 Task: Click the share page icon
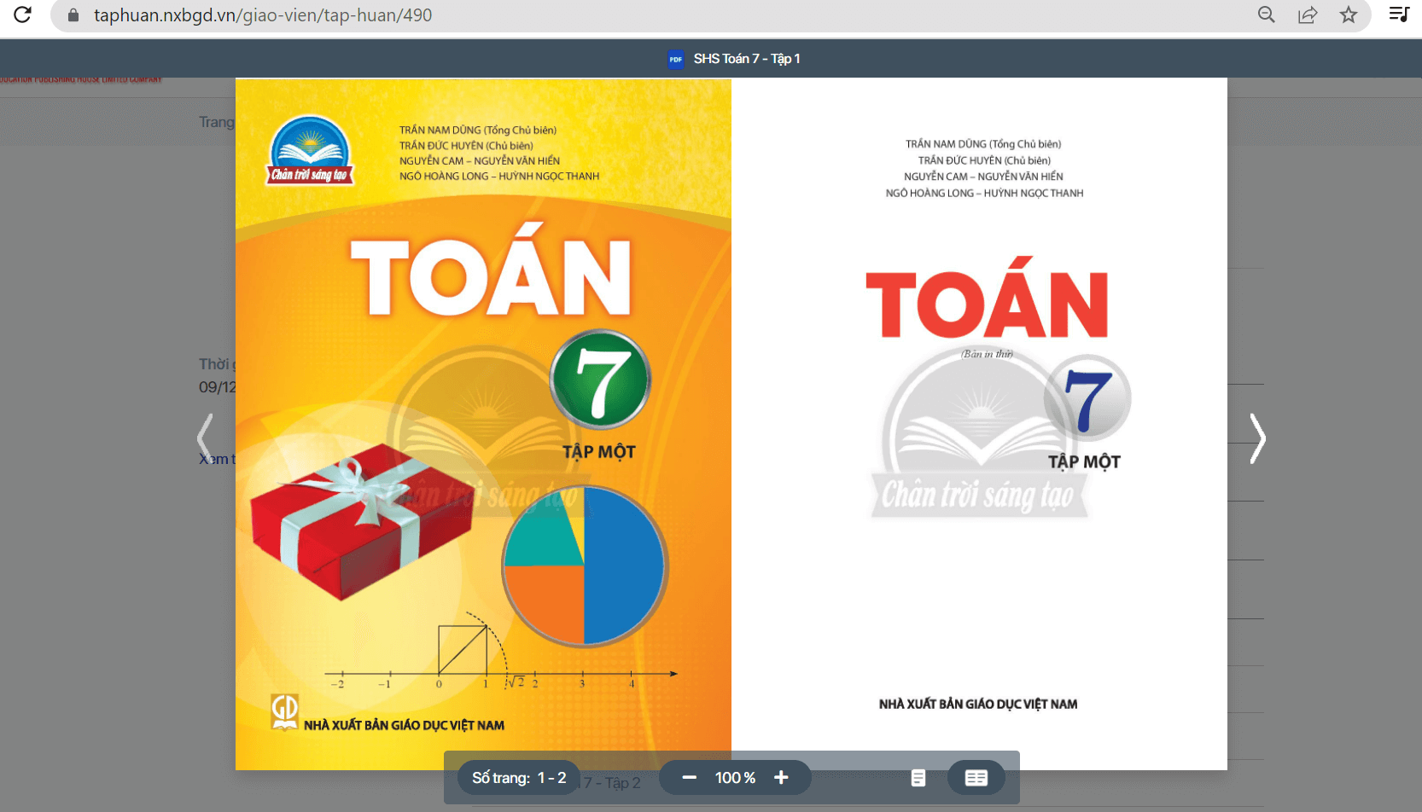[1308, 14]
